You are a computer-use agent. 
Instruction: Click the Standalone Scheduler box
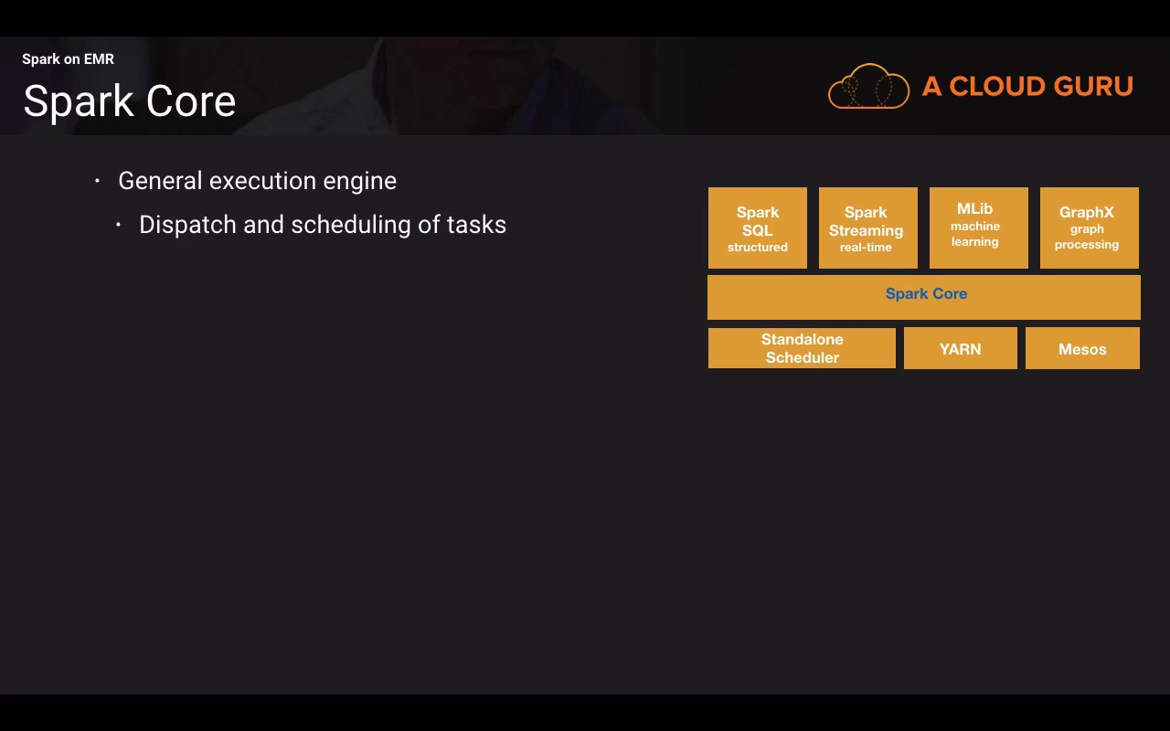point(802,348)
